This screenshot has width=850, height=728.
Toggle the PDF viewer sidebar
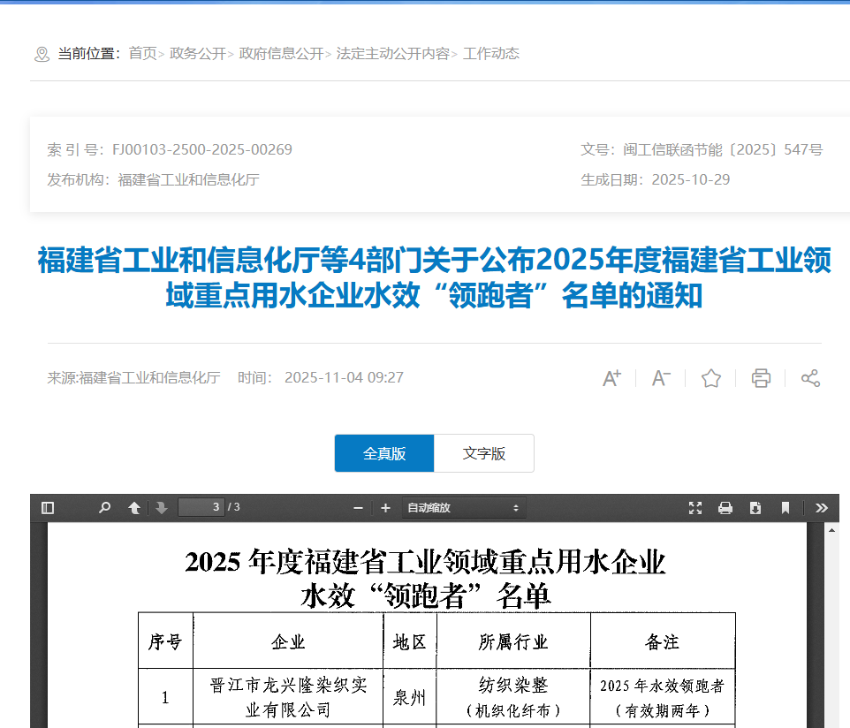pyautogui.click(x=48, y=508)
